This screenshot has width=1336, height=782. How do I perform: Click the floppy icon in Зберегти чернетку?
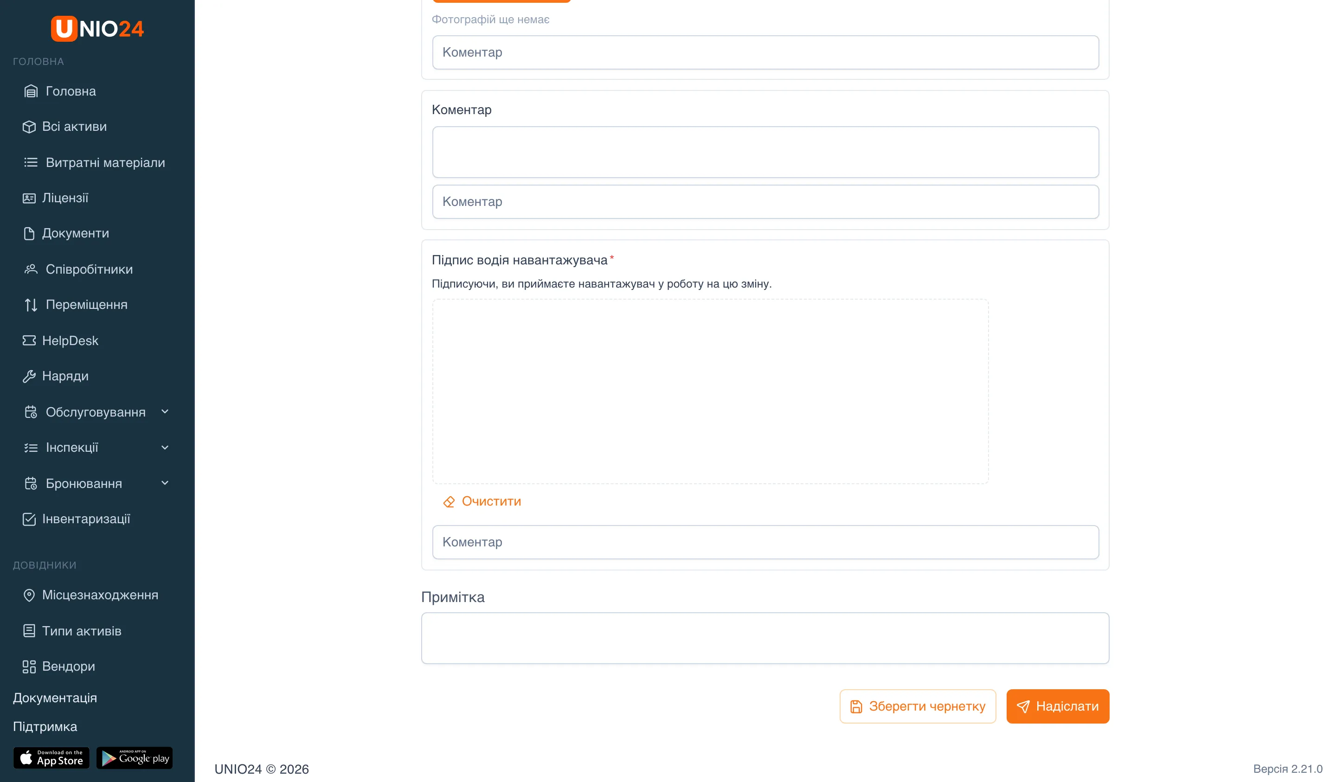pyautogui.click(x=856, y=707)
